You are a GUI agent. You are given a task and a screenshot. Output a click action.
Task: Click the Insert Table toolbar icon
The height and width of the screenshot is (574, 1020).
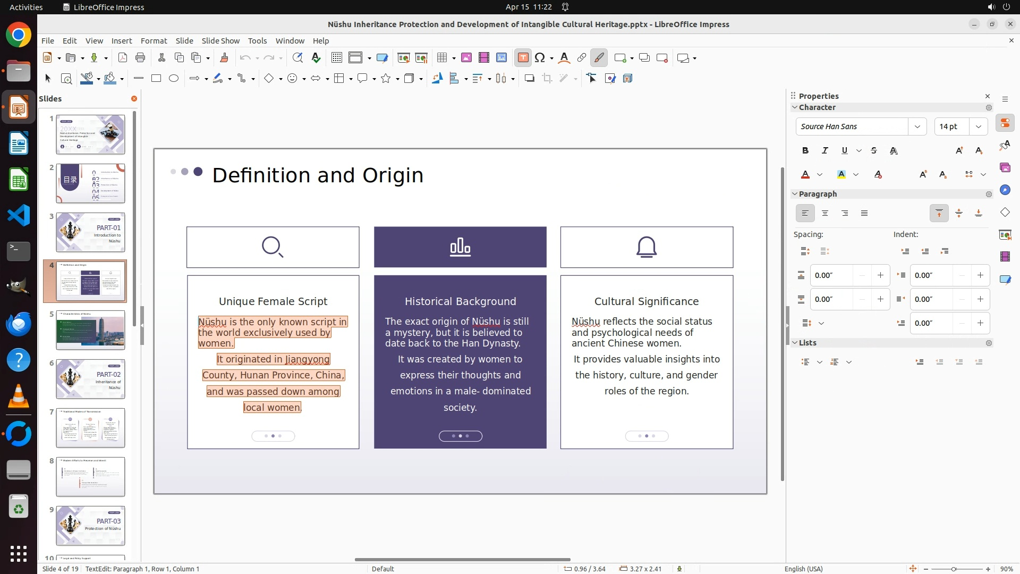442,58
